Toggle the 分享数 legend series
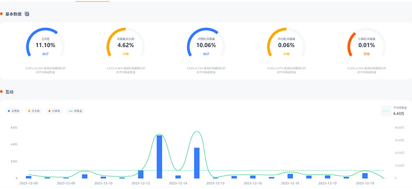Viewport: 412px width, 189px height. click(54, 111)
